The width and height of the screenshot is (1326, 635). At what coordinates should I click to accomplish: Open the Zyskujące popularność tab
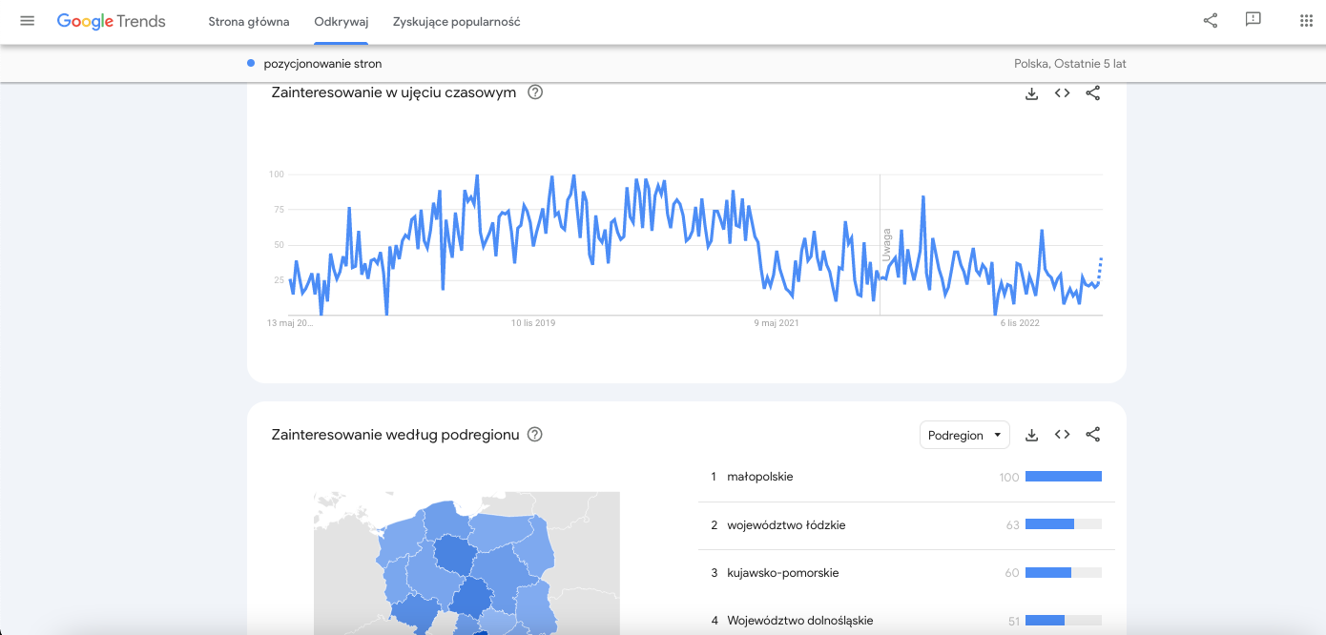(x=456, y=22)
